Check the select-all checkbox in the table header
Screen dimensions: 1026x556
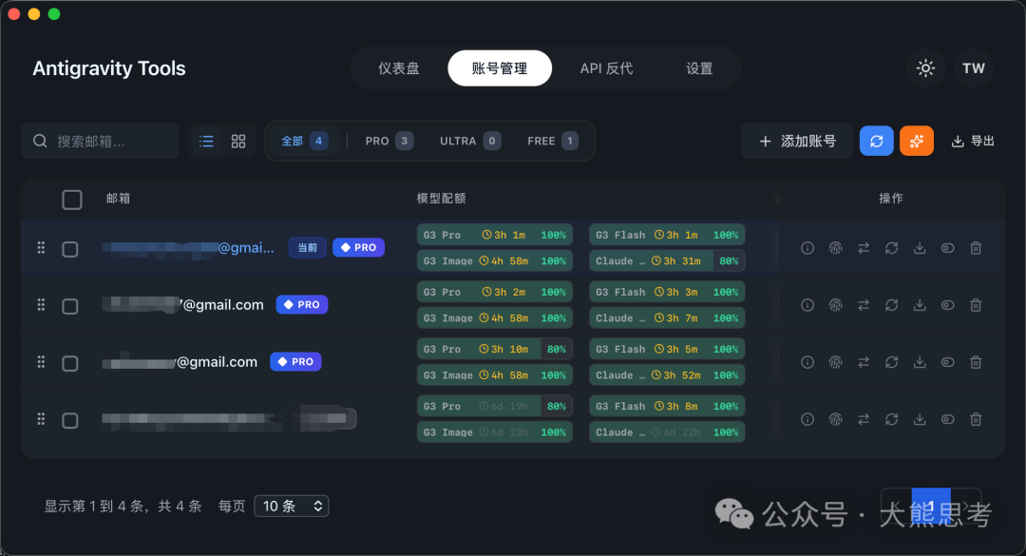(x=71, y=200)
